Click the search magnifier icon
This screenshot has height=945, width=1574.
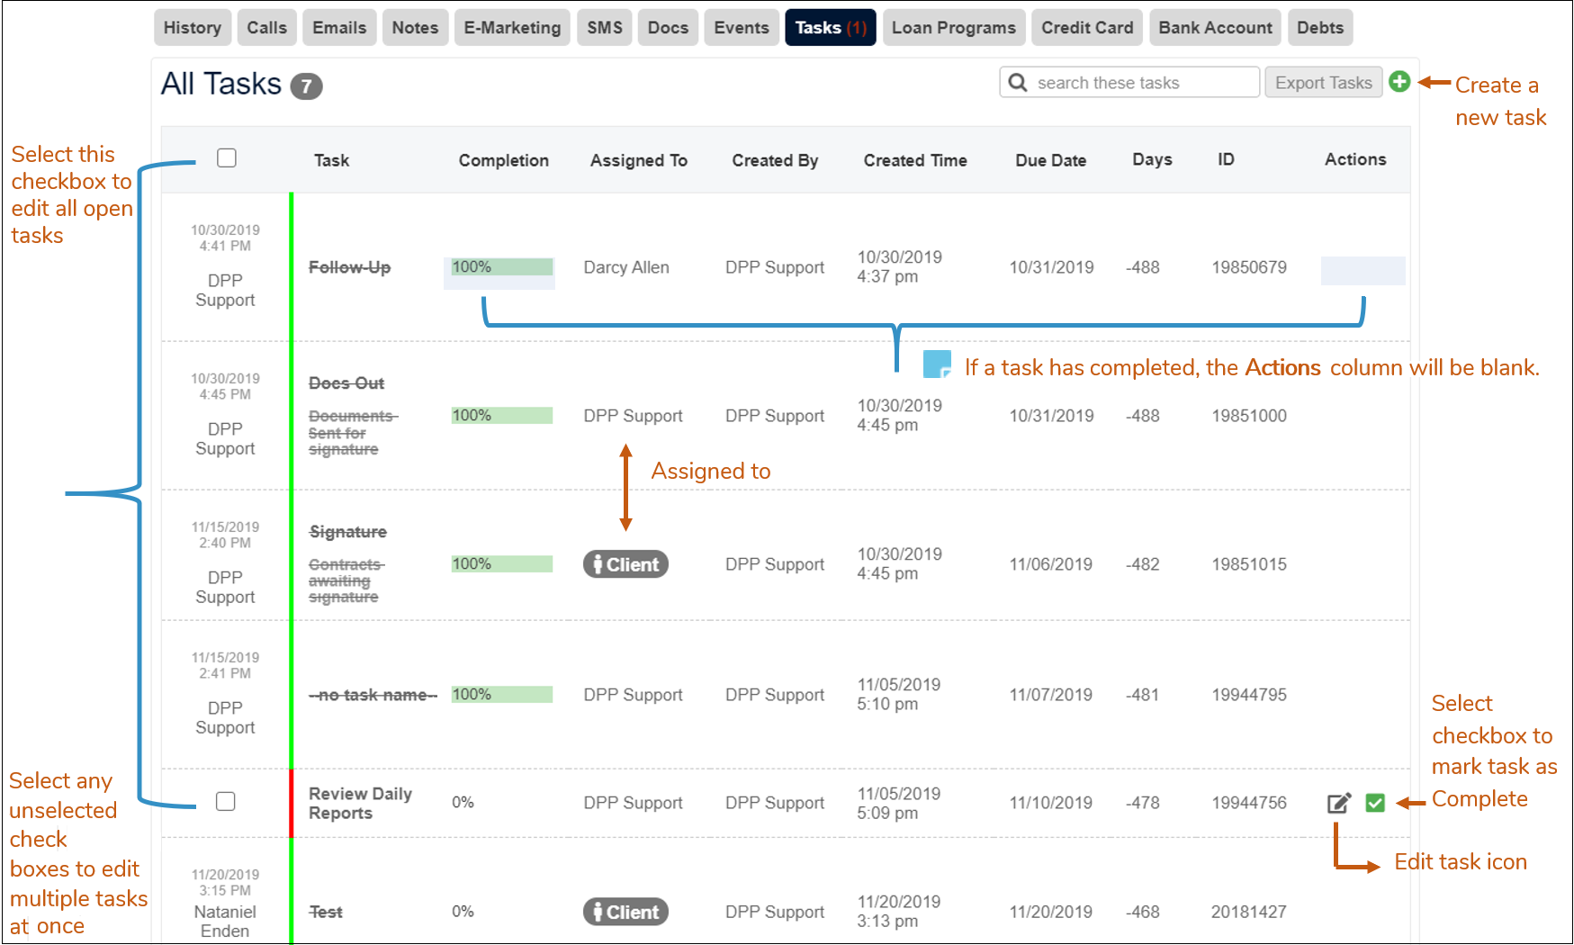(1018, 82)
